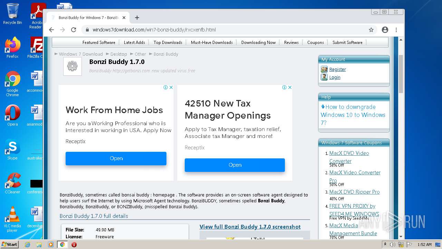442x249 pixels.
Task: Open a new tab with plus button
Action: pyautogui.click(x=137, y=18)
